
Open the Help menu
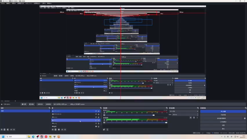click(x=49, y=3)
